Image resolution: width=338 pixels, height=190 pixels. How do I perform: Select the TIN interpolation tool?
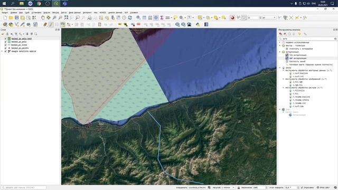(x=297, y=55)
